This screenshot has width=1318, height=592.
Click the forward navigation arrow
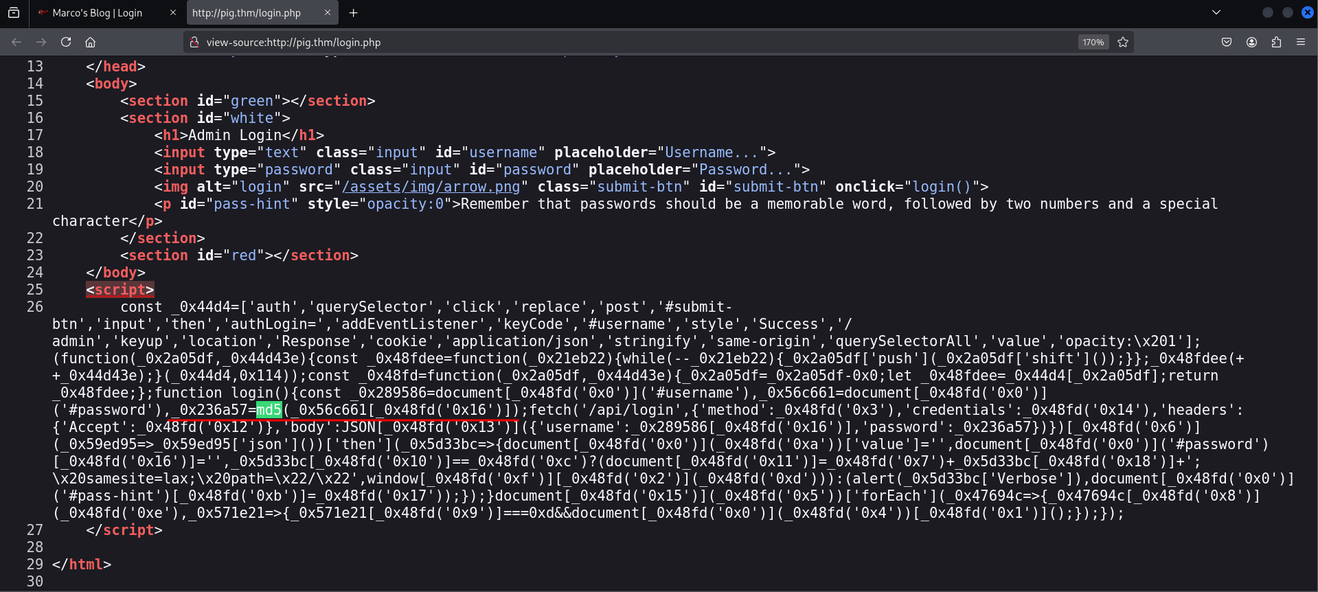pos(41,42)
